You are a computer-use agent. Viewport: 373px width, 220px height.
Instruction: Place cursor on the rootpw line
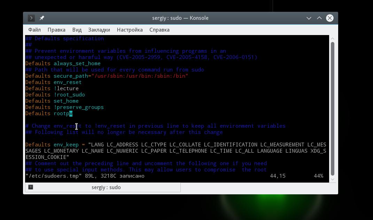(49, 113)
